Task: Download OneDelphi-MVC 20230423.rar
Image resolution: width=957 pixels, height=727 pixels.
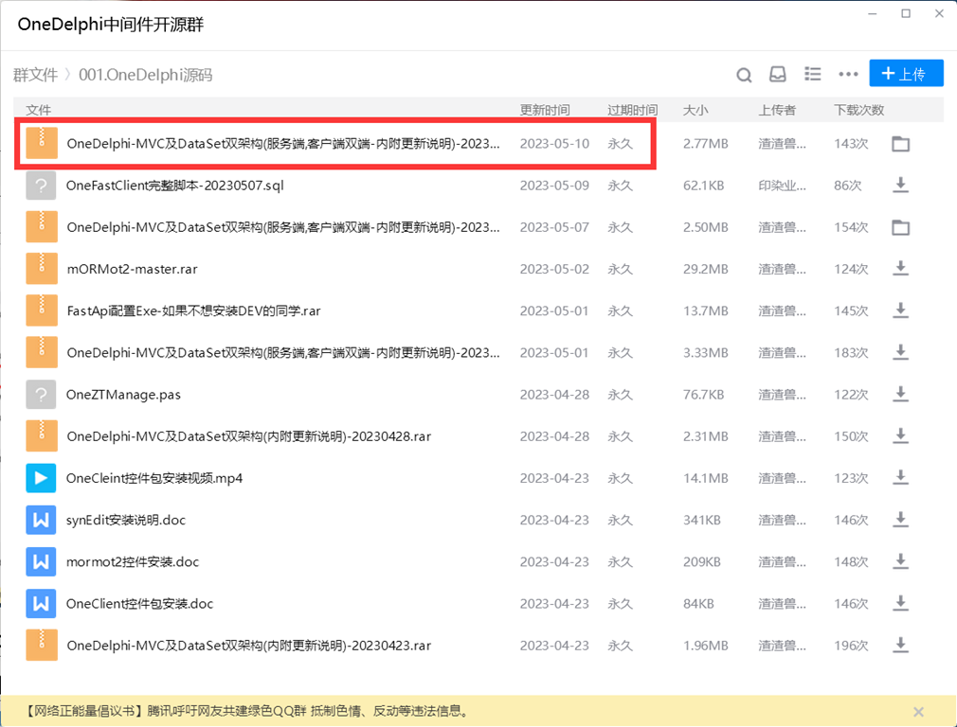Action: point(900,646)
